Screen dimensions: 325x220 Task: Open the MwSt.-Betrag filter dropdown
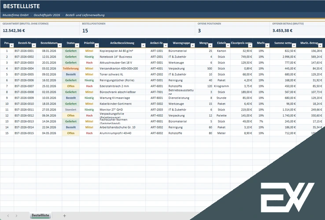point(320,45)
